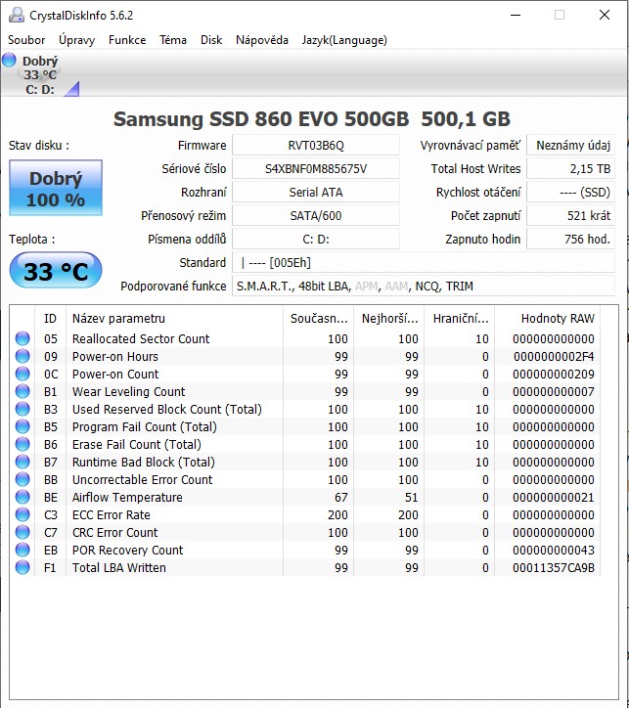Viewport: 629px width, 708px height.
Task: Click status orb for Wear Leveling Count
Action: [22, 391]
